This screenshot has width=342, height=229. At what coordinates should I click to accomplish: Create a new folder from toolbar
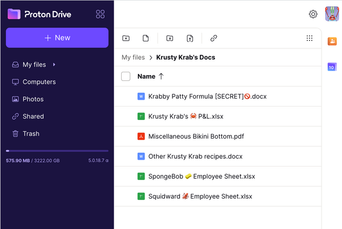point(126,38)
